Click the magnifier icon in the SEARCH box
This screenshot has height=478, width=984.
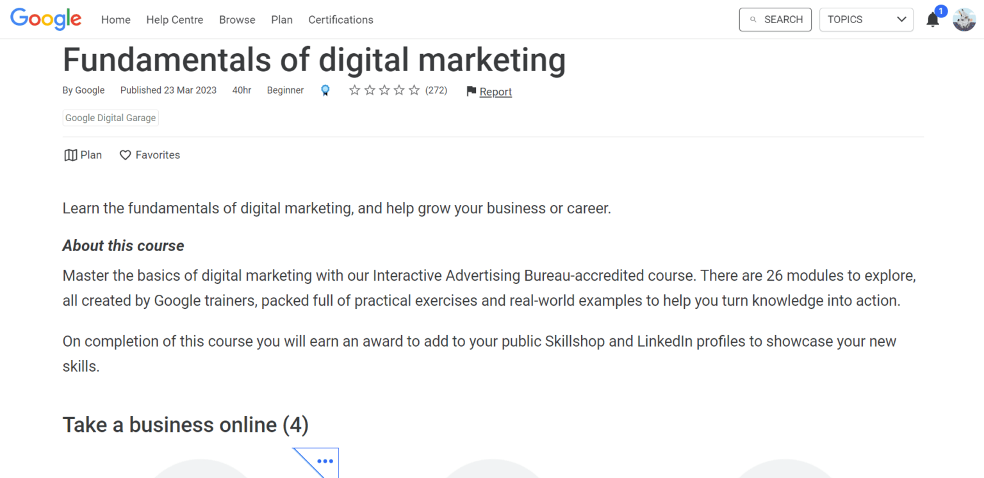pyautogui.click(x=753, y=19)
